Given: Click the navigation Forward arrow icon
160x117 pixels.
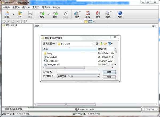Looking at the screenshot, I should [x=13, y=22].
